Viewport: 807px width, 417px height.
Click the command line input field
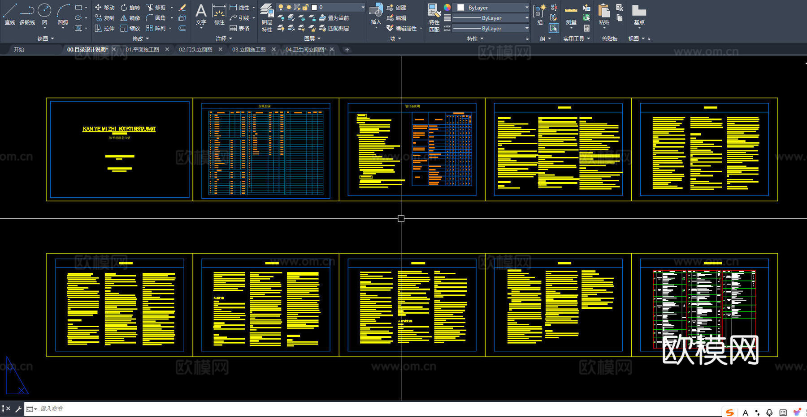click(x=377, y=408)
